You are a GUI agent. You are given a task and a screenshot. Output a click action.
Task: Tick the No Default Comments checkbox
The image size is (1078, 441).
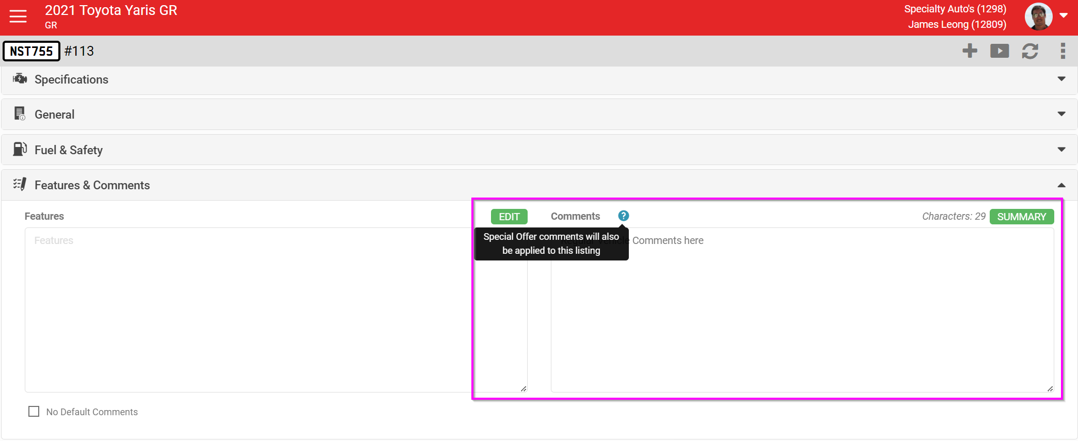click(34, 412)
